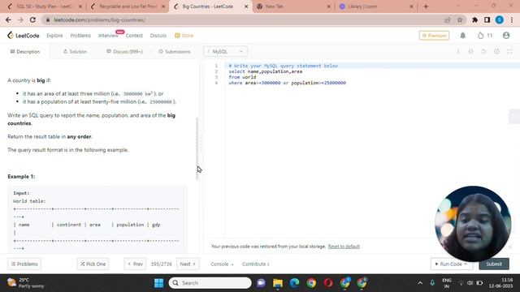Open Chrome profile avatar S
This screenshot has height=292, width=520.
(500, 19)
